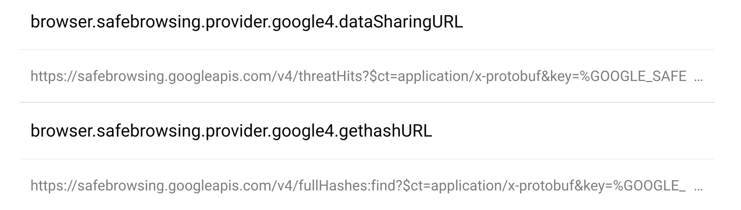Click the fullHashes:find URL value
This screenshot has height=210, width=741.
coord(357,186)
